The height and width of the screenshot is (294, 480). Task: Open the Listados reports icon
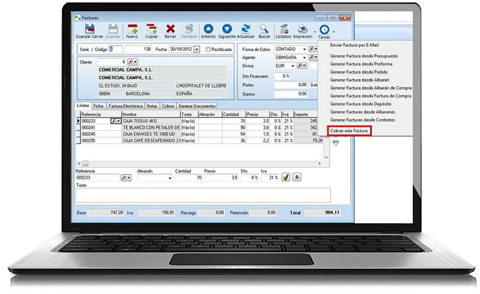click(x=283, y=29)
